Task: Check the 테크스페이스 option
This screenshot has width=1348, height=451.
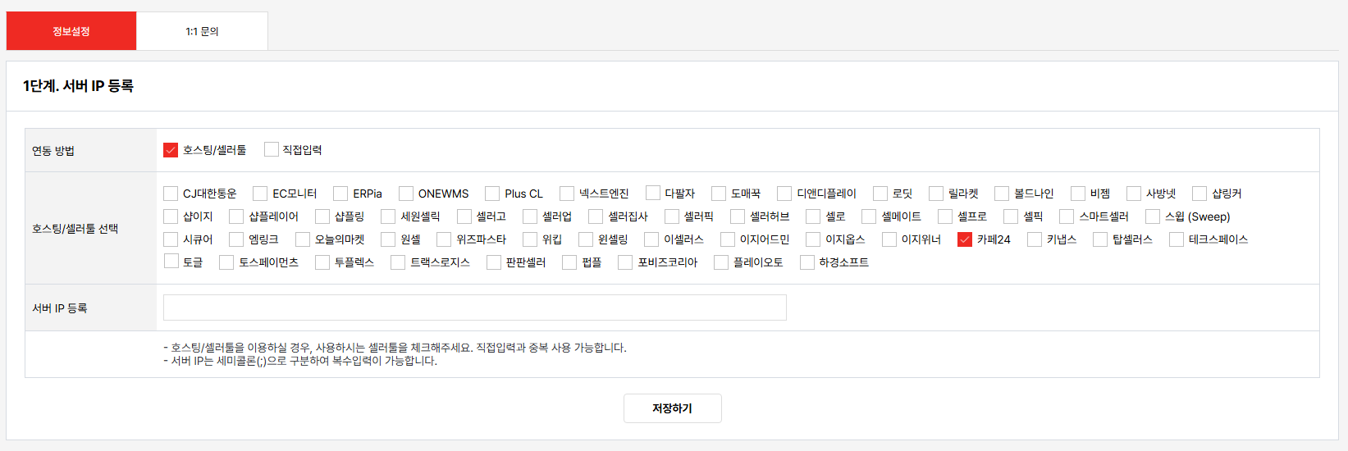Action: pos(1177,239)
